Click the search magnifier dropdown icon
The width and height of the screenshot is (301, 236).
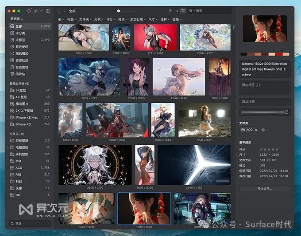(x=192, y=11)
